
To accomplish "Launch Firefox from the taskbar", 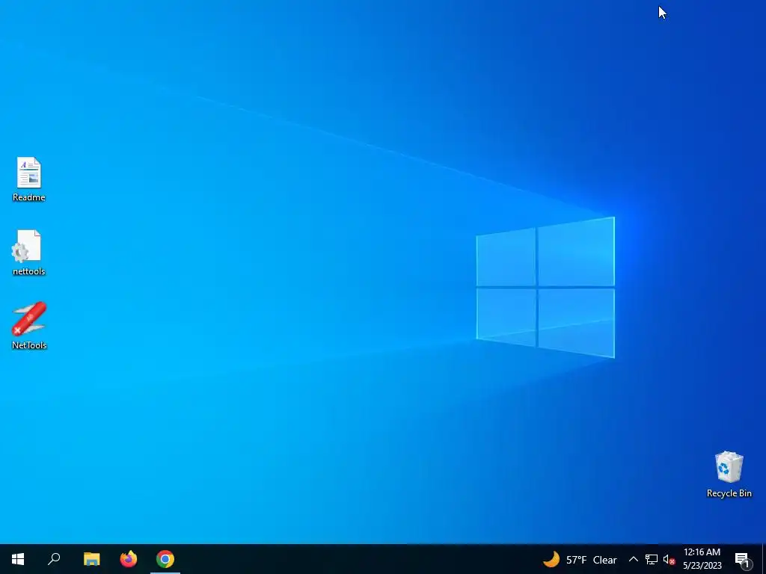I will (129, 559).
